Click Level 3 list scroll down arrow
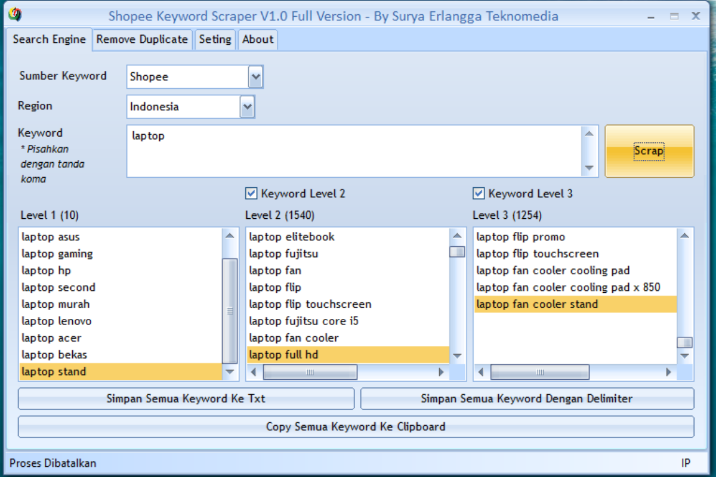The image size is (716, 477). pos(684,356)
